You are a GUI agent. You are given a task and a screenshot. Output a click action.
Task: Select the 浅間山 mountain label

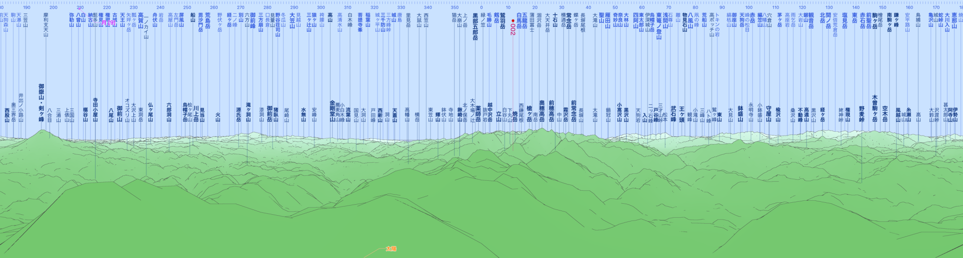[665, 22]
